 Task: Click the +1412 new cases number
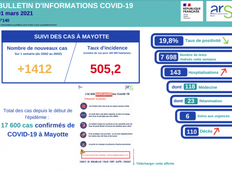35,69
